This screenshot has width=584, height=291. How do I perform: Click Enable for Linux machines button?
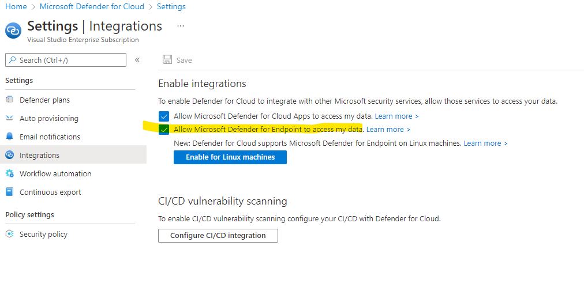[230, 157]
